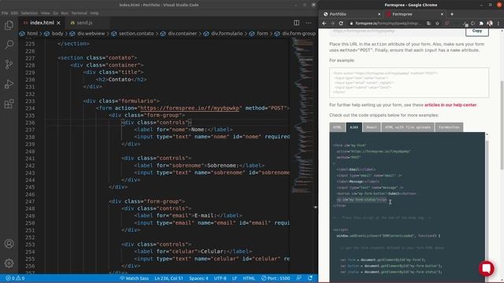The image size is (504, 283).
Task: Open the Explorer view in VS Code
Action: [x=9, y=25]
